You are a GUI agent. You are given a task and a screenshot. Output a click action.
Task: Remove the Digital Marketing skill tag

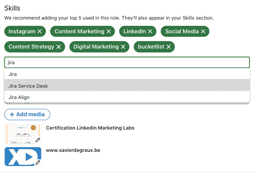123,47
